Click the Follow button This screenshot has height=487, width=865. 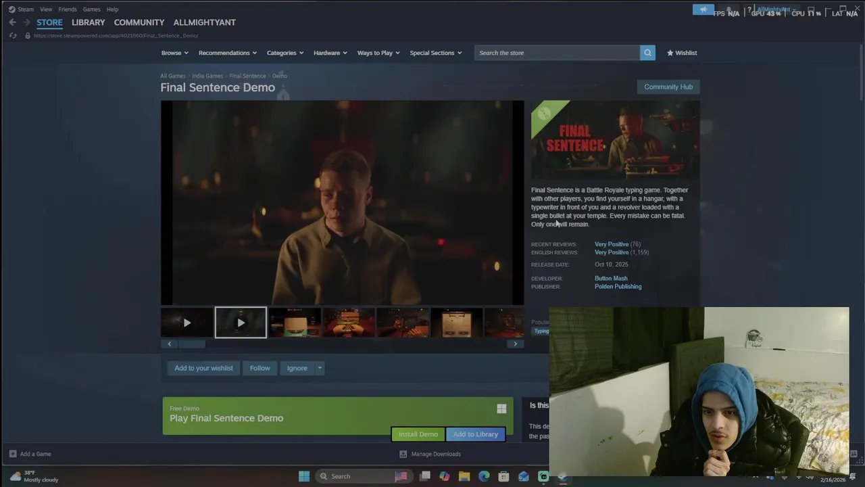pos(259,368)
